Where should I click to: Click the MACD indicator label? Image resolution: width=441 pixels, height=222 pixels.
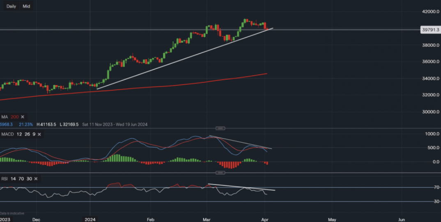coord(7,134)
